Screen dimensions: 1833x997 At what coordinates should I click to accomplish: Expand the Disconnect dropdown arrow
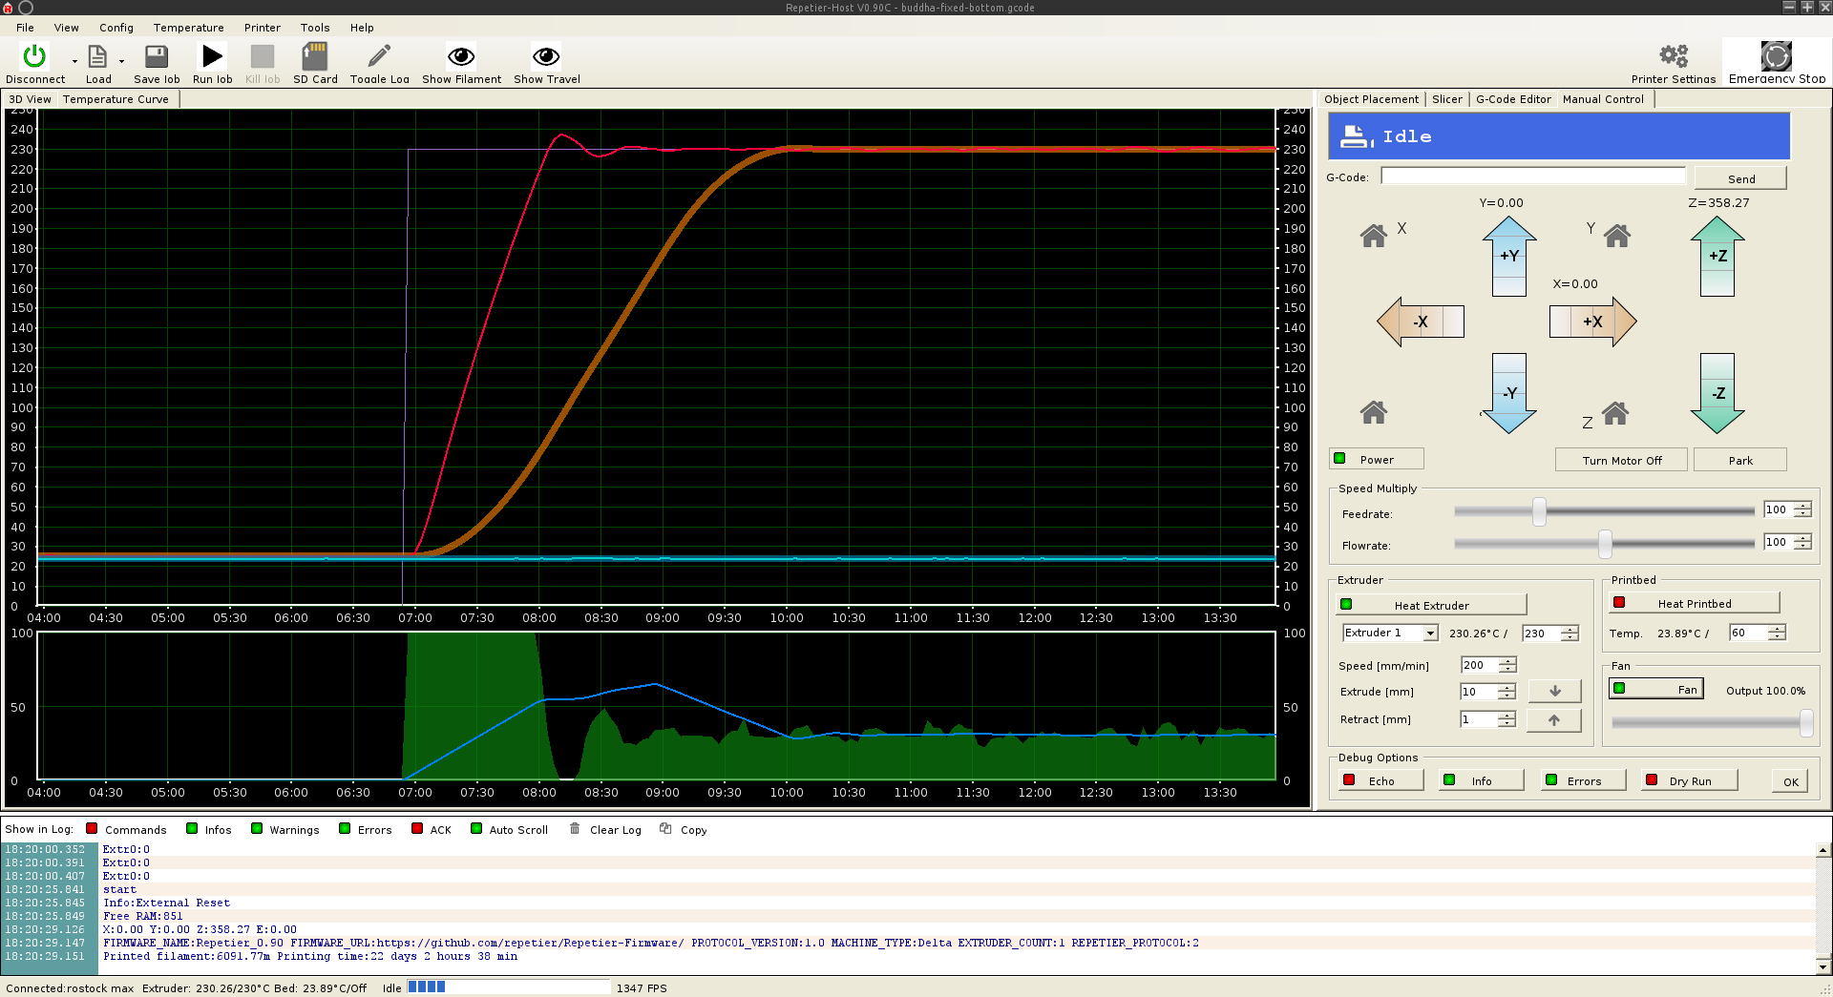coord(74,62)
